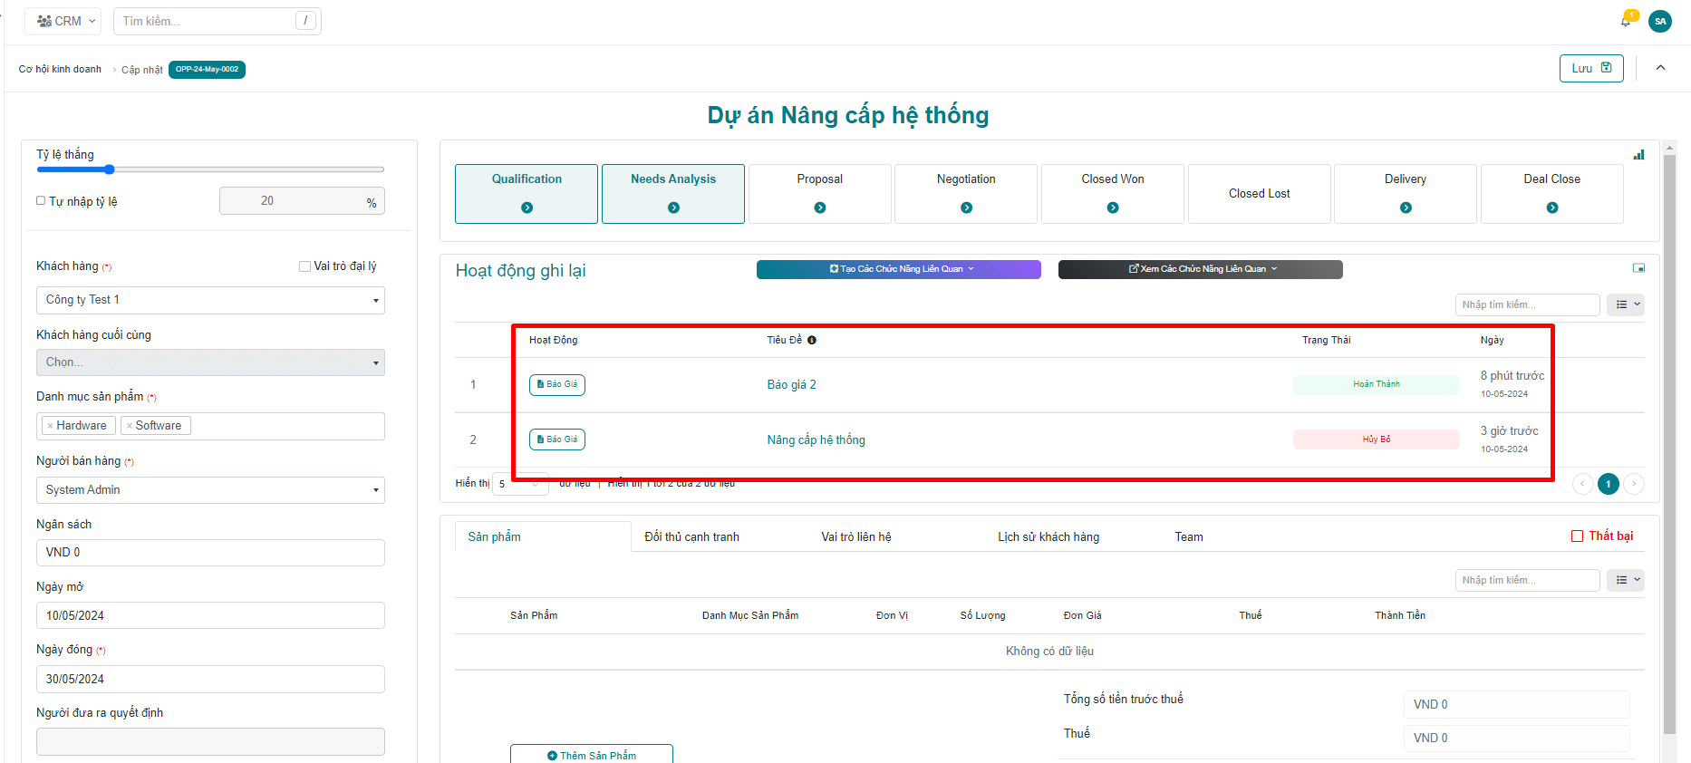Open the Báo giá 2 activity link
The image size is (1691, 763).
(791, 385)
